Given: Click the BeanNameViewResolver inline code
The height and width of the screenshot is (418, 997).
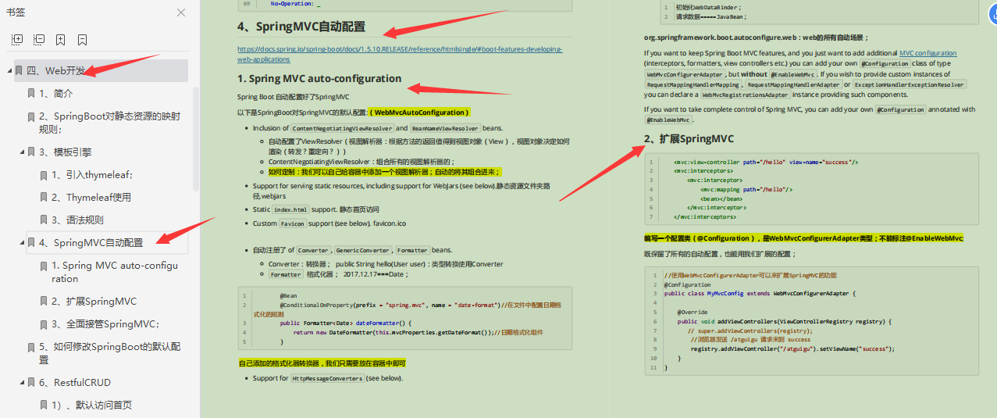Looking at the screenshot, I should click(x=445, y=128).
